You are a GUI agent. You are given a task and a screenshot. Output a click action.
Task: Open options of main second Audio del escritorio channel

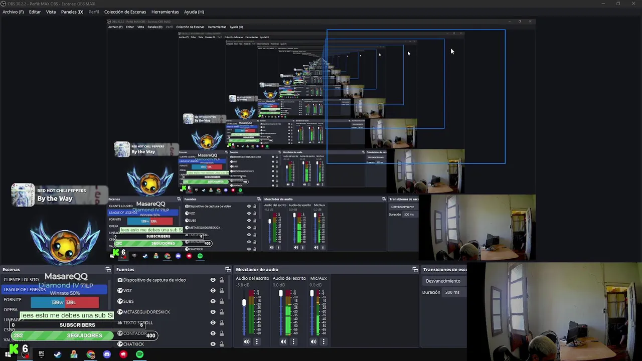(293, 341)
